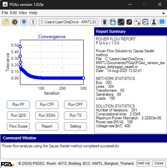This screenshot has height=168, width=167.
Task: Open the Help menu
Action: pyautogui.click(x=33, y=13)
